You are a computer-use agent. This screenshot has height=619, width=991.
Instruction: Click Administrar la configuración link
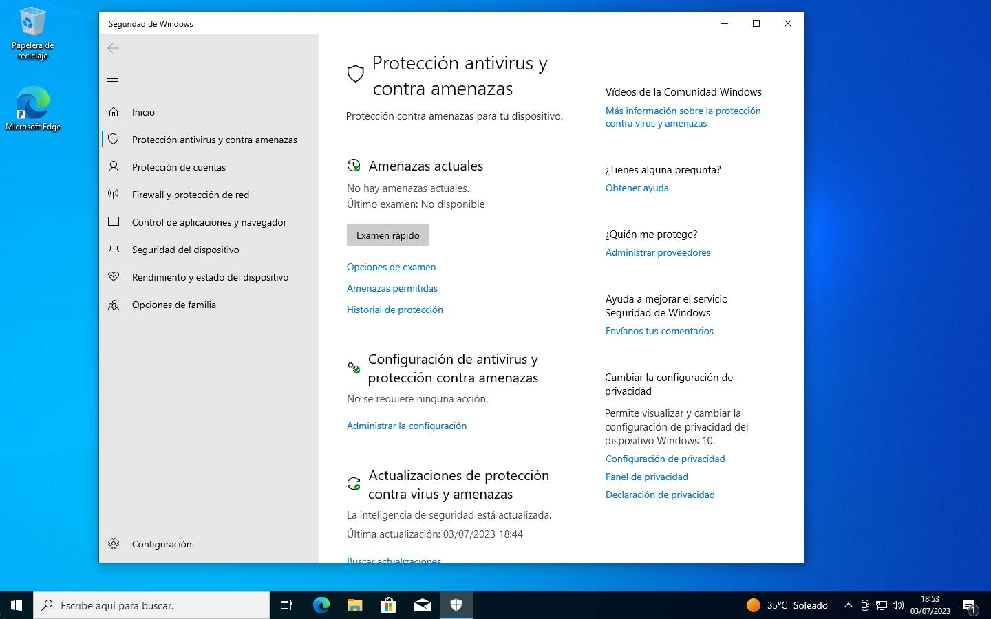coord(406,426)
